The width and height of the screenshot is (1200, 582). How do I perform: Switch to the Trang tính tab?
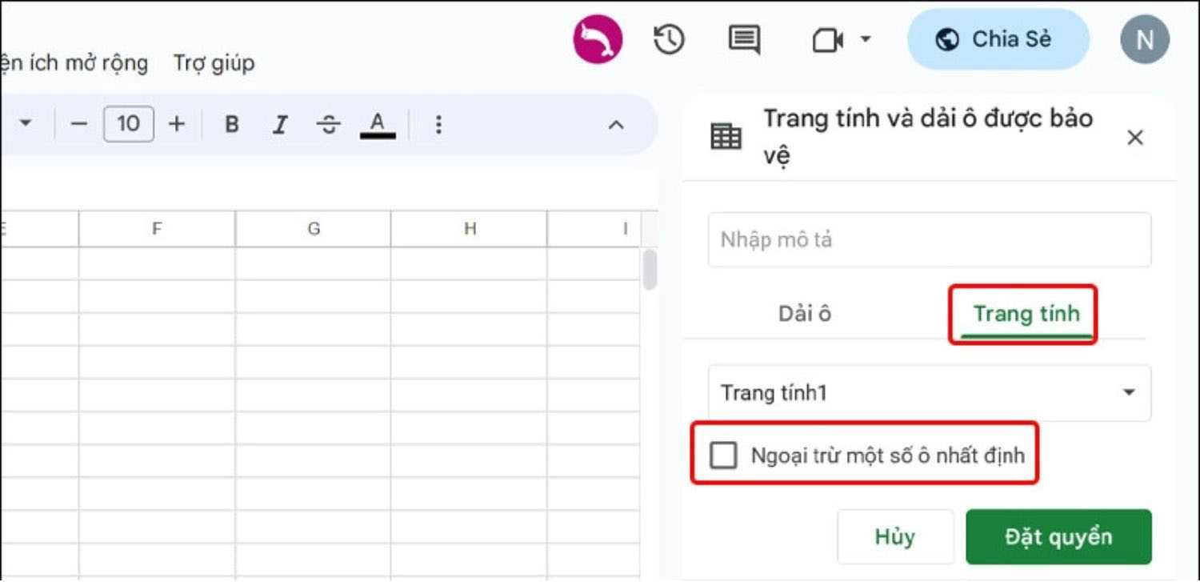tap(1026, 313)
